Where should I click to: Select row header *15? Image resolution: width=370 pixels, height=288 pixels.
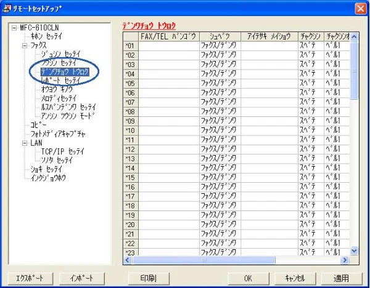point(131,178)
